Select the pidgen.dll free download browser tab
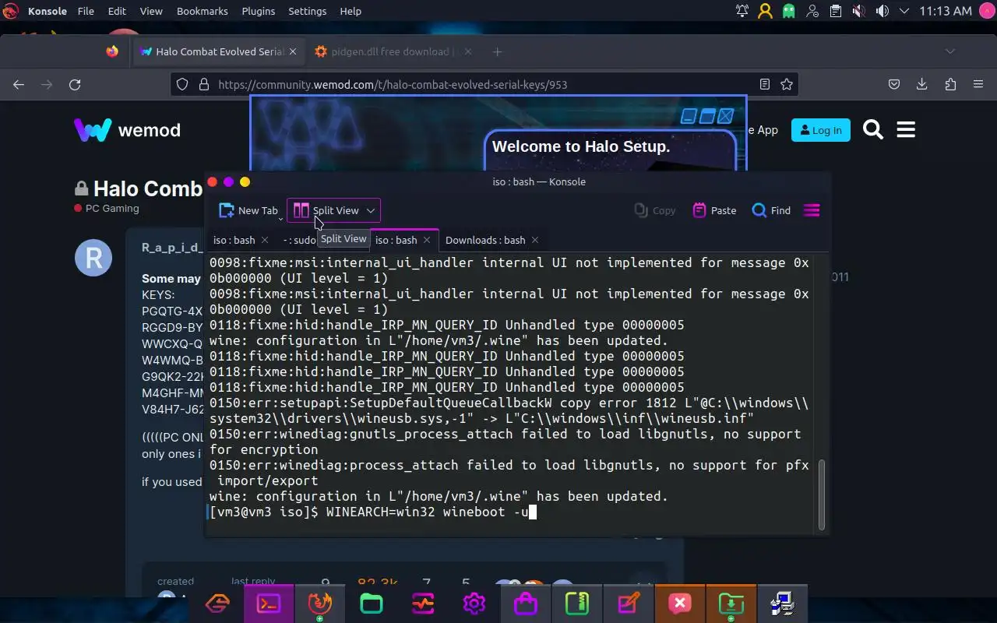Screen dimensions: 997x623 (393, 51)
